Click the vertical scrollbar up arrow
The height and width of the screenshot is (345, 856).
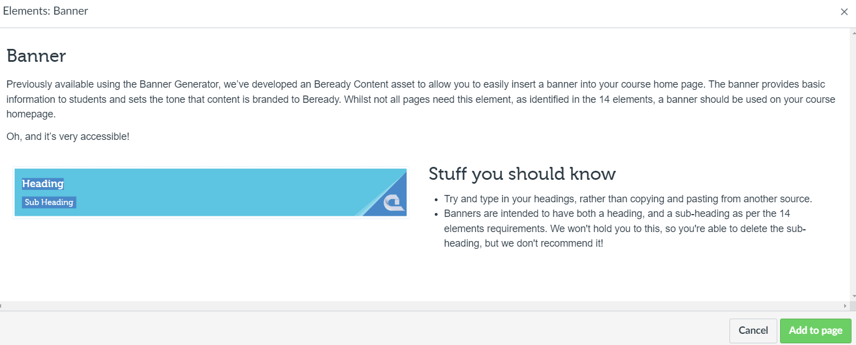point(853,33)
